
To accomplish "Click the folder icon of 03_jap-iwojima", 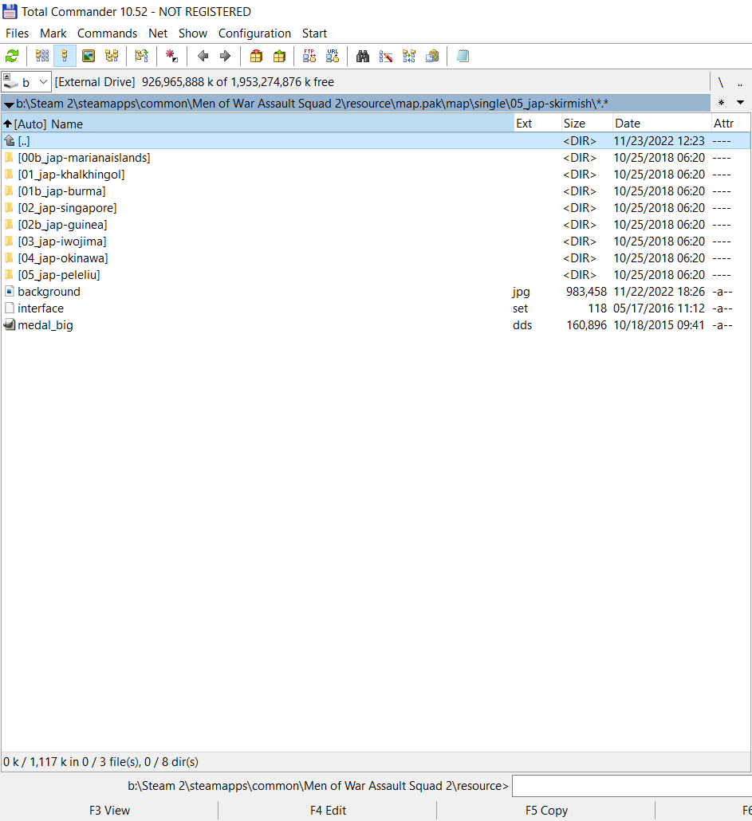I will coord(9,241).
